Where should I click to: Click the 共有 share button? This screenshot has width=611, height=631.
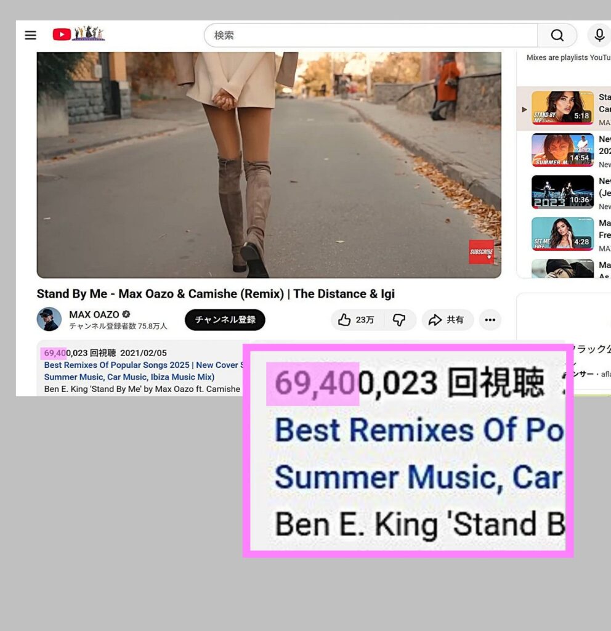tap(447, 320)
